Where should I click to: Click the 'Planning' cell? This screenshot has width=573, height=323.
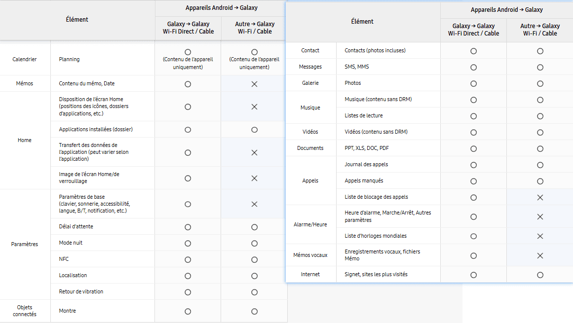click(103, 60)
